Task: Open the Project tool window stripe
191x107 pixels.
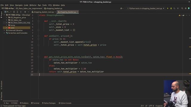Action: (x=1, y=15)
